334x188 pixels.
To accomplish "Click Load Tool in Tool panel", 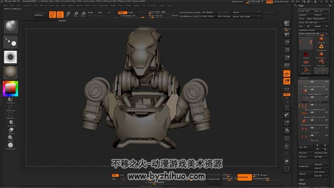I will click(305, 11).
